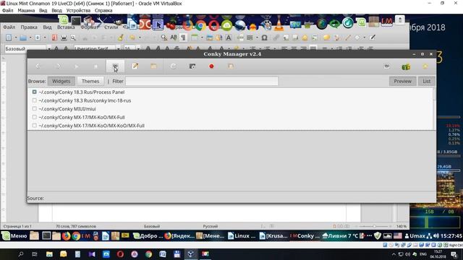
Task: Open theme folder icon in Conky toolbar
Action: tap(154, 66)
